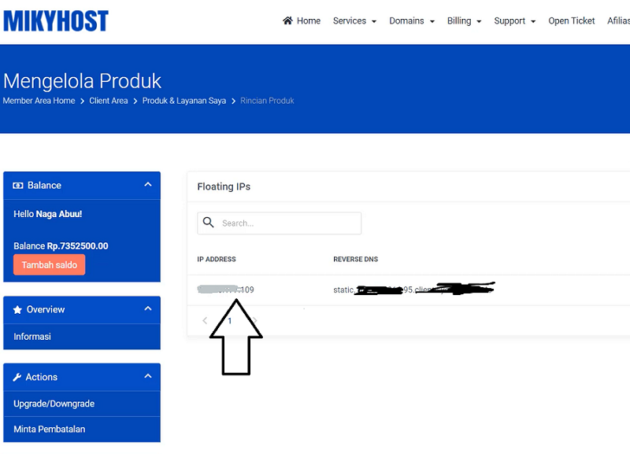Image resolution: width=630 pixels, height=454 pixels.
Task: Go to previous page with left arrow
Action: (205, 320)
